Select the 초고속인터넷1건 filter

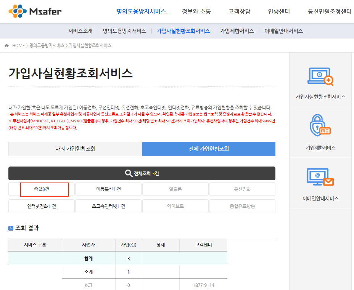[108, 206]
